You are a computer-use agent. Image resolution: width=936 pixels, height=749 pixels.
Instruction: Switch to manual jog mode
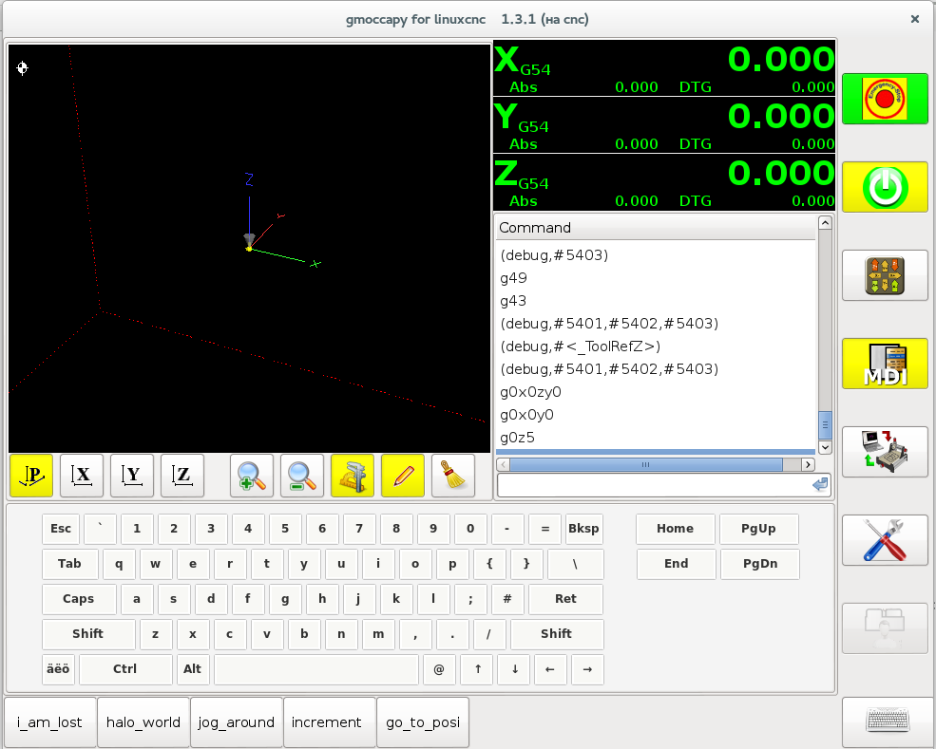click(884, 275)
